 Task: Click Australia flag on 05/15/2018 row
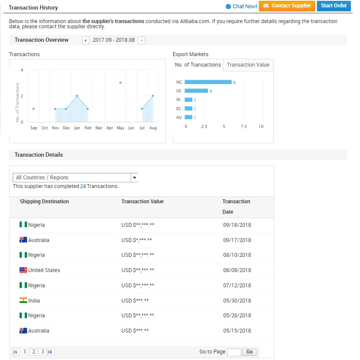pos(23,331)
